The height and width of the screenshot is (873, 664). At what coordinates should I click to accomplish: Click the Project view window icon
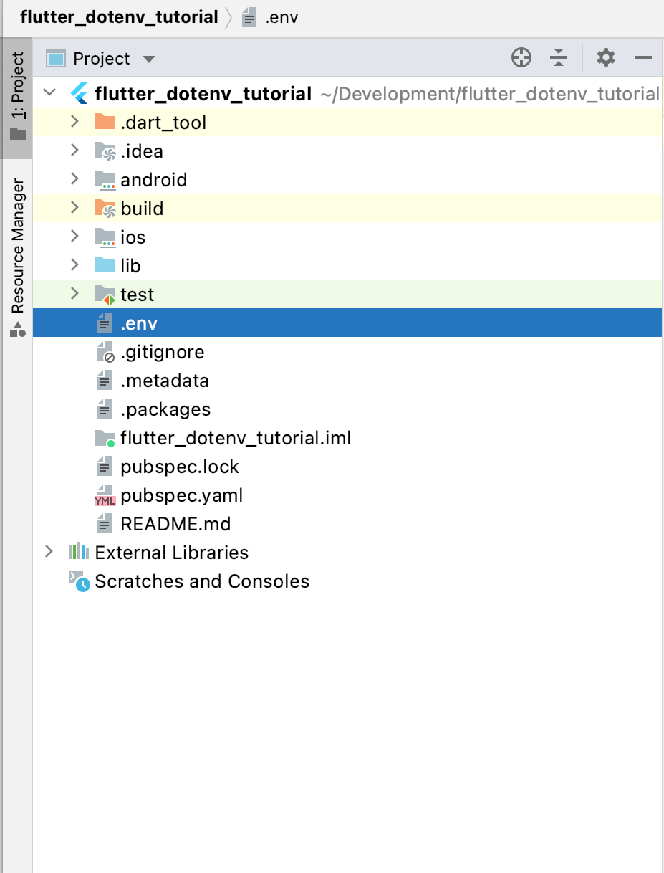[x=56, y=58]
